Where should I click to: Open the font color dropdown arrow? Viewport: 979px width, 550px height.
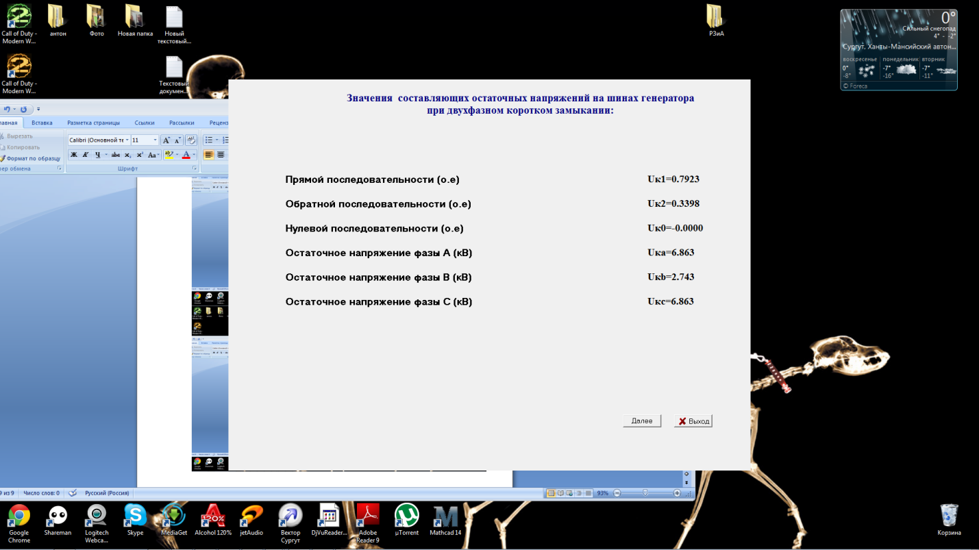point(194,155)
